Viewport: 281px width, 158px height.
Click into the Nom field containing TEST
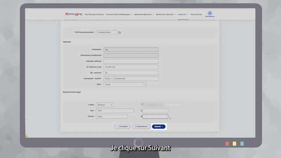(115, 111)
